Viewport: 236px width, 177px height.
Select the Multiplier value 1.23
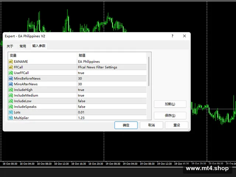81,118
